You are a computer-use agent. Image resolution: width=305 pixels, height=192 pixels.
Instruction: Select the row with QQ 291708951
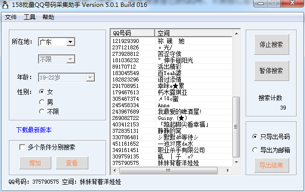point(172,86)
